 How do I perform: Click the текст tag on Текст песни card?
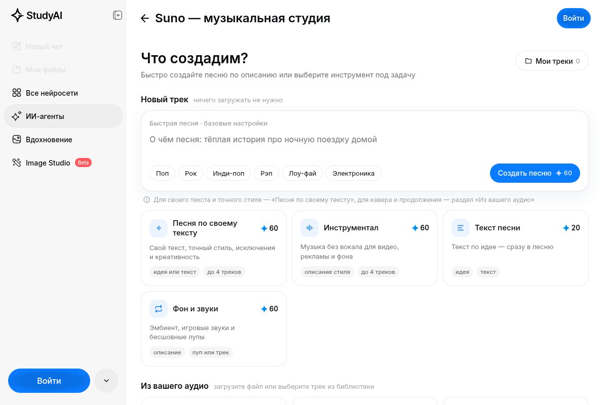pos(488,272)
